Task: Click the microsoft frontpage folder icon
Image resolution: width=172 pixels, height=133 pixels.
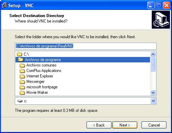Action: point(22,87)
